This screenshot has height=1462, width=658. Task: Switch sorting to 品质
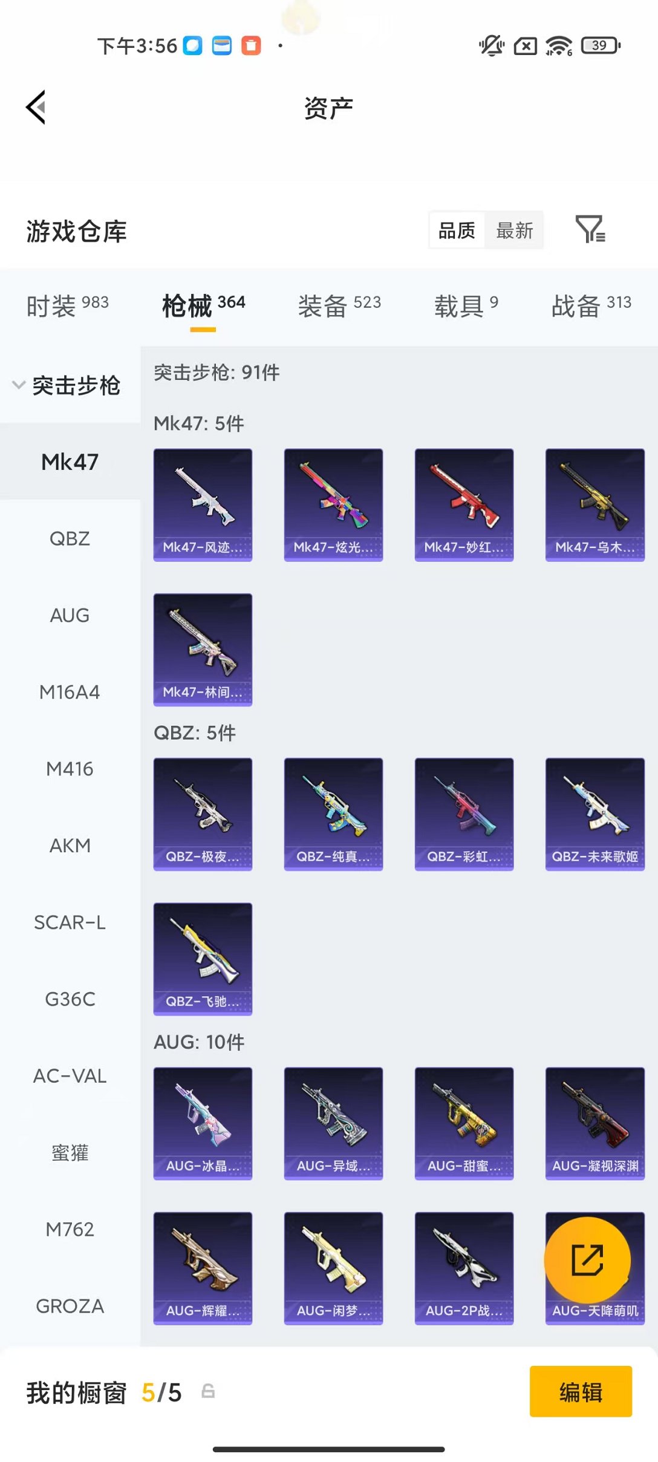point(457,230)
